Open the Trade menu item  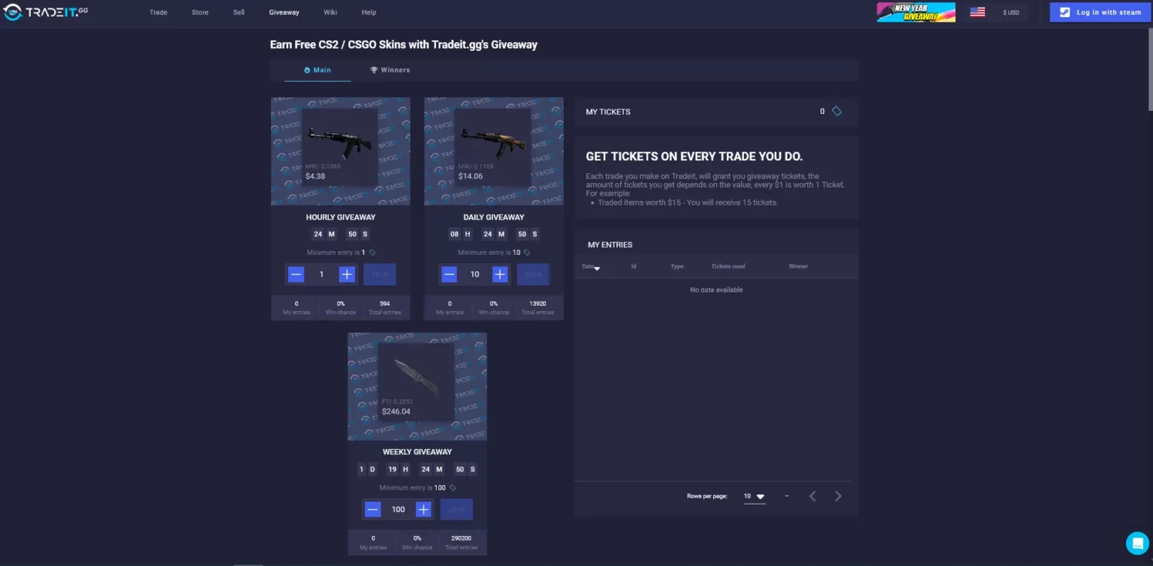tap(158, 13)
